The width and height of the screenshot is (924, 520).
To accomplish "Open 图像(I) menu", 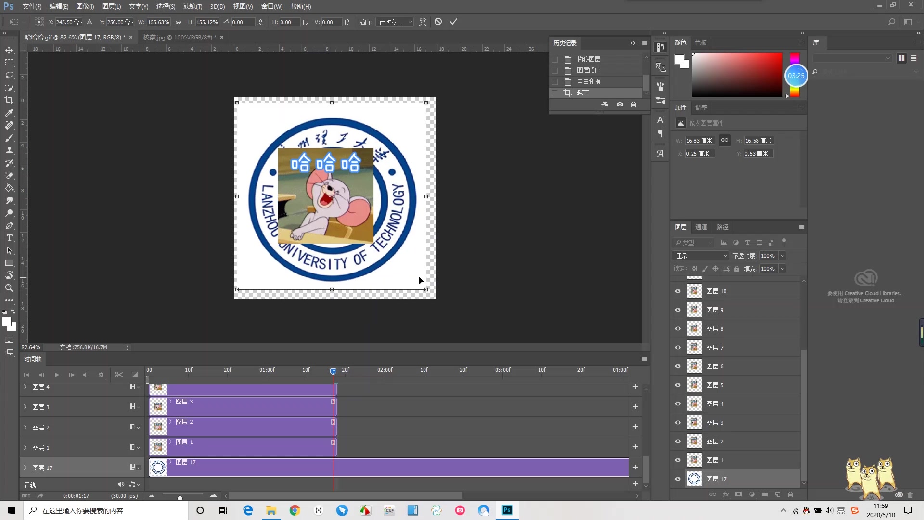I will [x=85, y=6].
